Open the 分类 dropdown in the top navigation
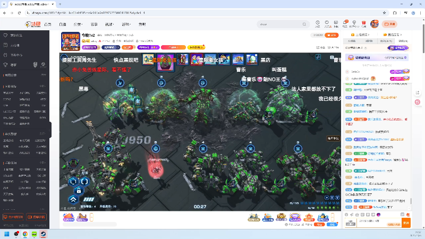 [x=78, y=24]
